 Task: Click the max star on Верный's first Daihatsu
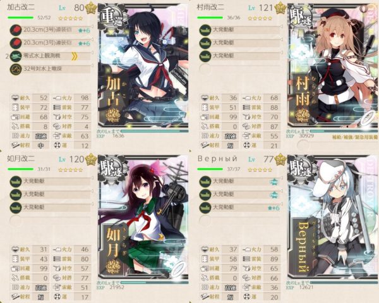pyautogui.click(x=274, y=182)
